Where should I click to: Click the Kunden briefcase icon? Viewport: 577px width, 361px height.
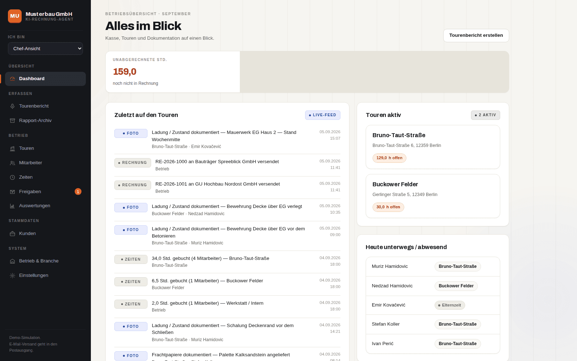click(x=12, y=234)
